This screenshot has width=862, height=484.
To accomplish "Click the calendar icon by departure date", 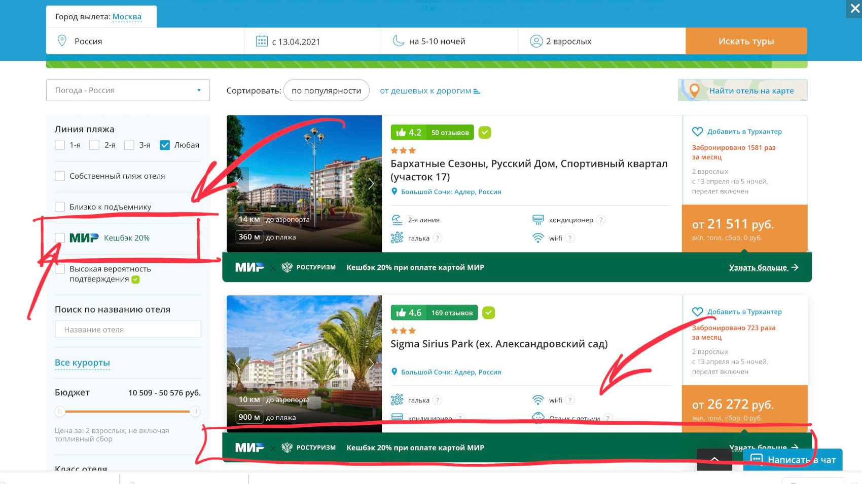I will pyautogui.click(x=262, y=41).
